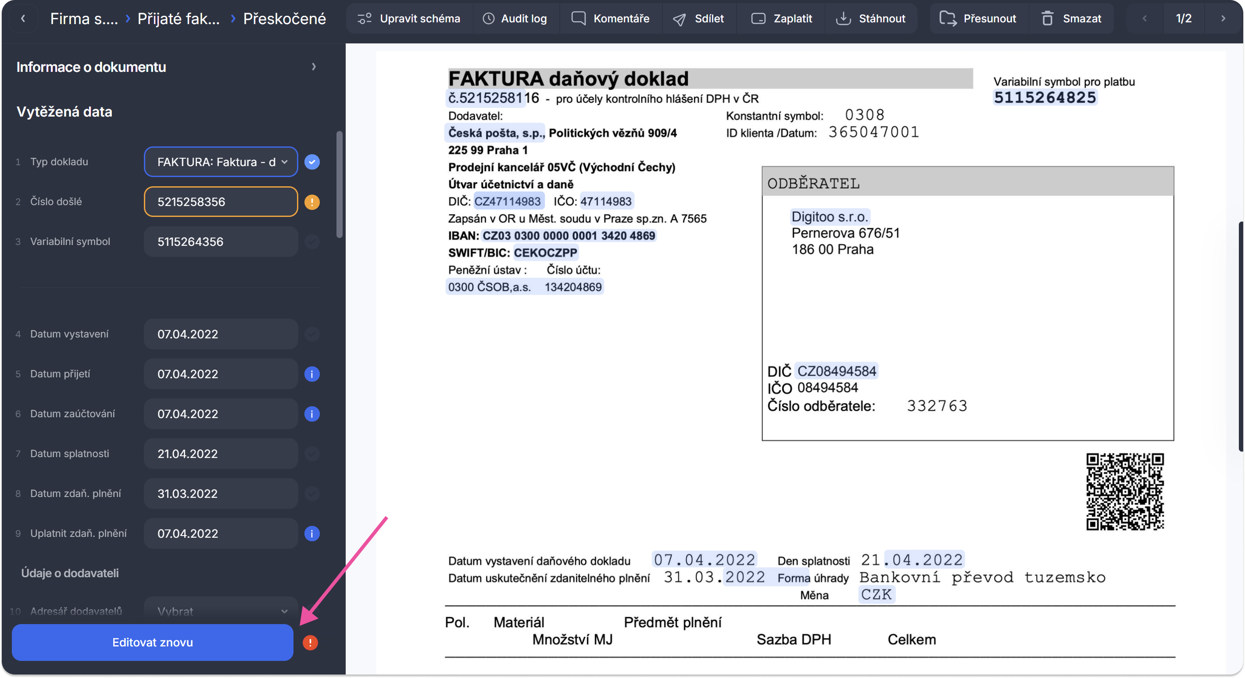Click orange warning icon next to Číslo došlé
This screenshot has height=678, width=1245.
click(312, 202)
